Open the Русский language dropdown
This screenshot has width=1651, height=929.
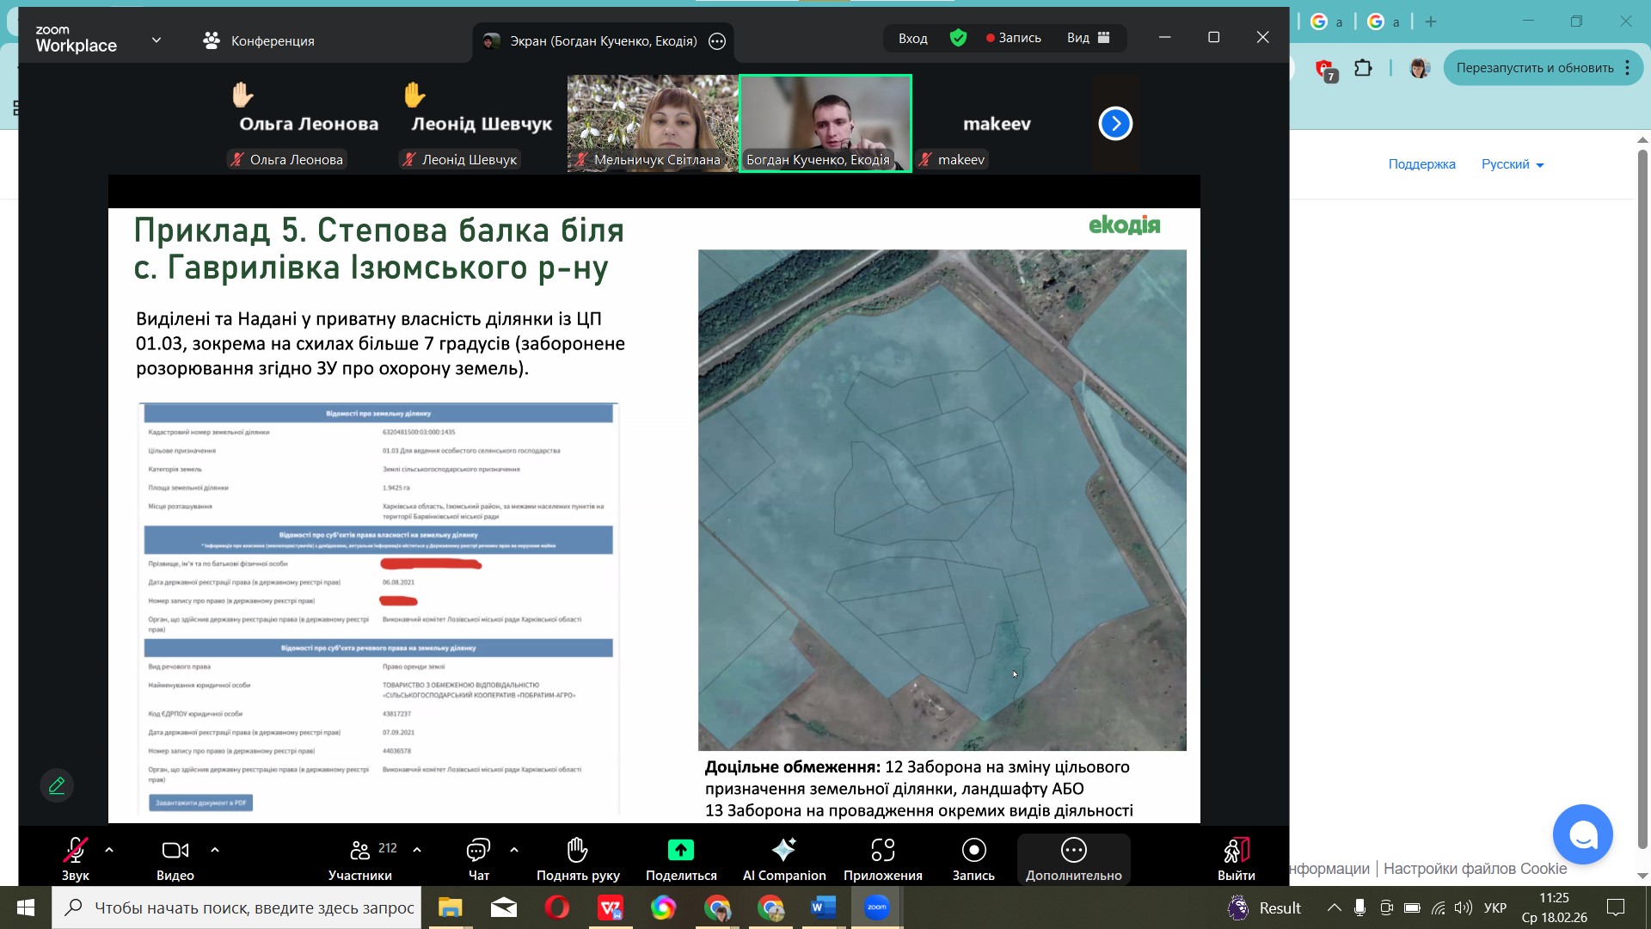(x=1512, y=164)
